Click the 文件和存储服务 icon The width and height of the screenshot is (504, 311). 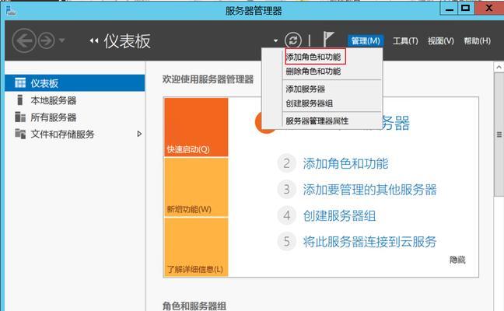click(20, 134)
